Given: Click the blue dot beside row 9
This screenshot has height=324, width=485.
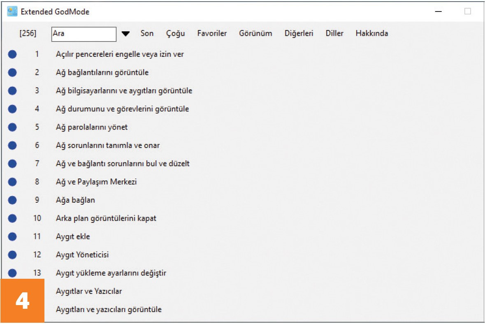Looking at the screenshot, I should click(x=12, y=200).
